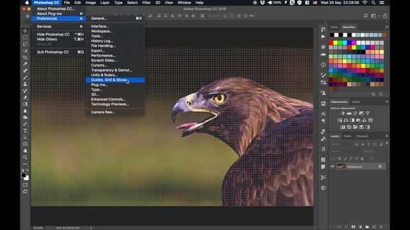Click the Background layer thumbnail
This screenshot has width=410, height=230.
(x=341, y=166)
